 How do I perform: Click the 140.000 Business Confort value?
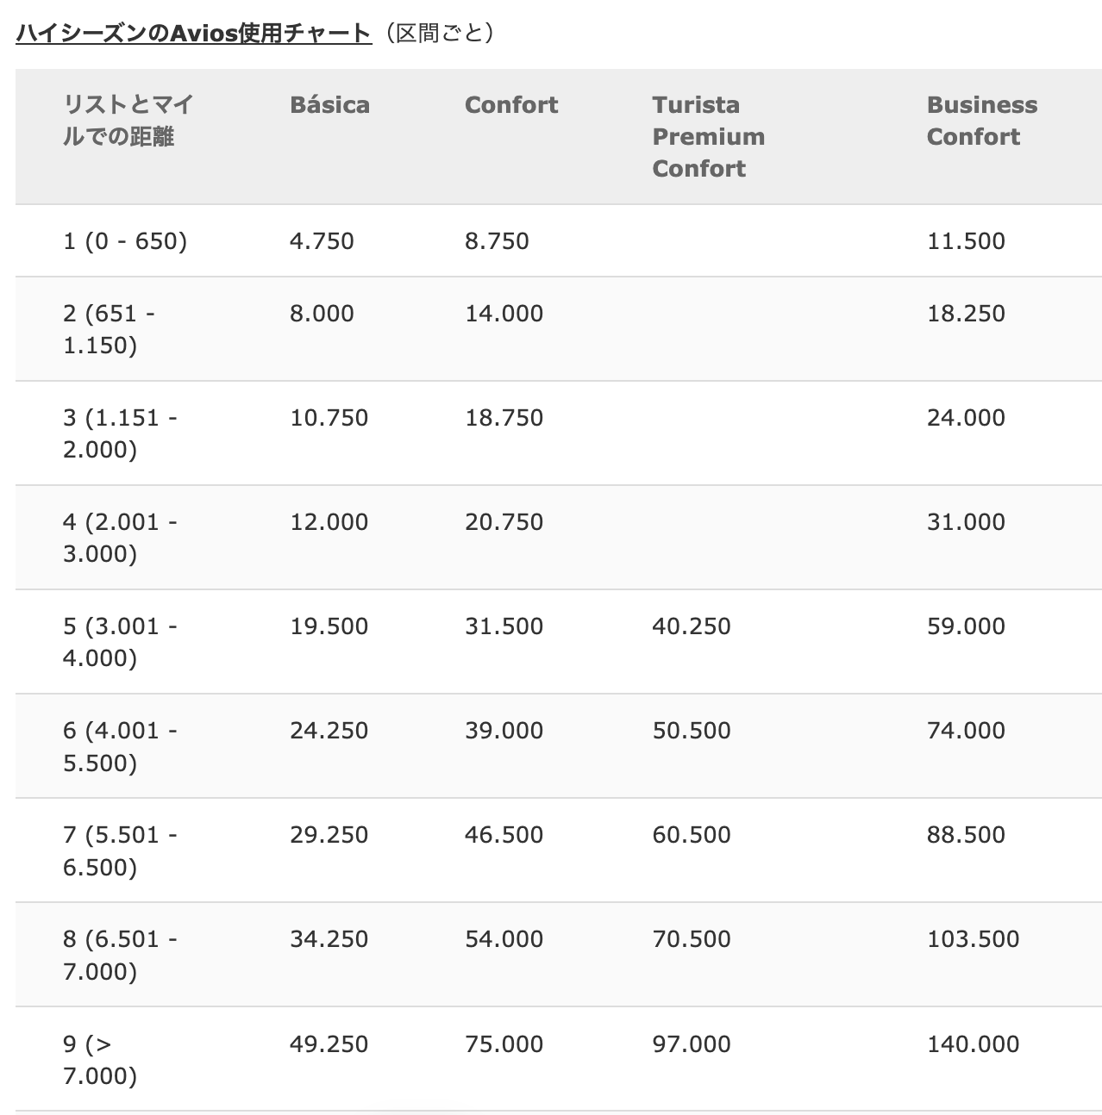pos(973,1044)
